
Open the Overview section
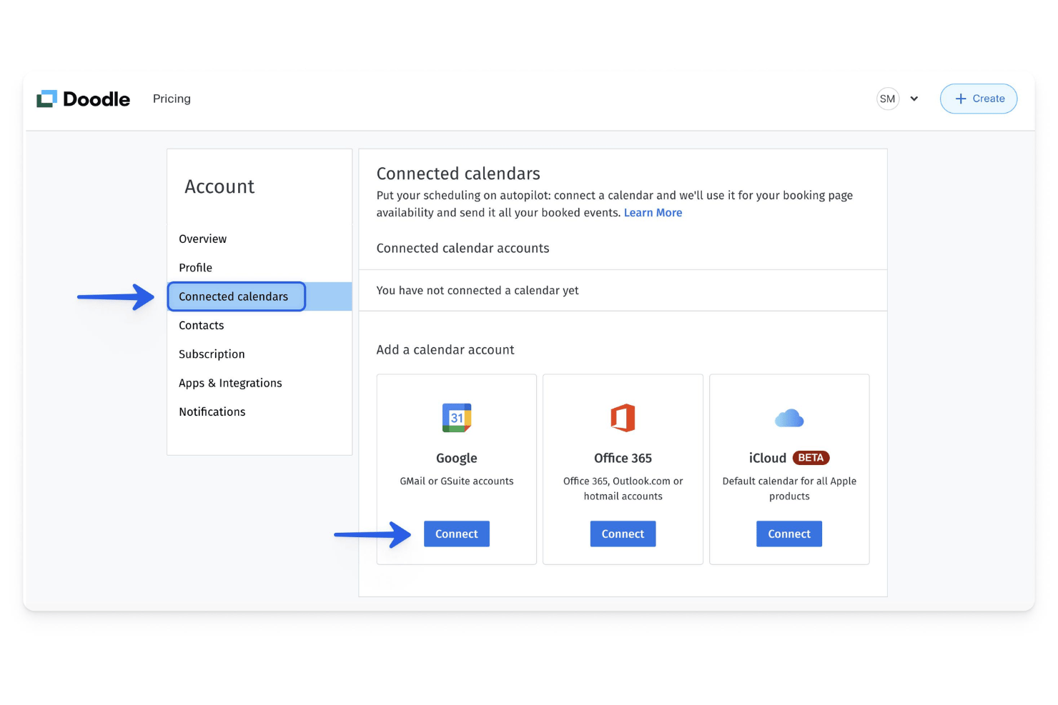click(202, 239)
